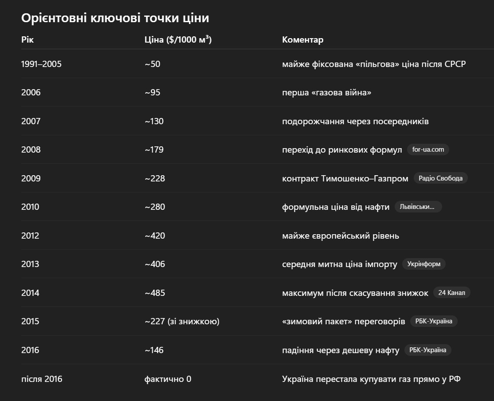Click the ~227 (зі знижкою) price cell
Screen dimensions: 494x401
tap(182, 321)
